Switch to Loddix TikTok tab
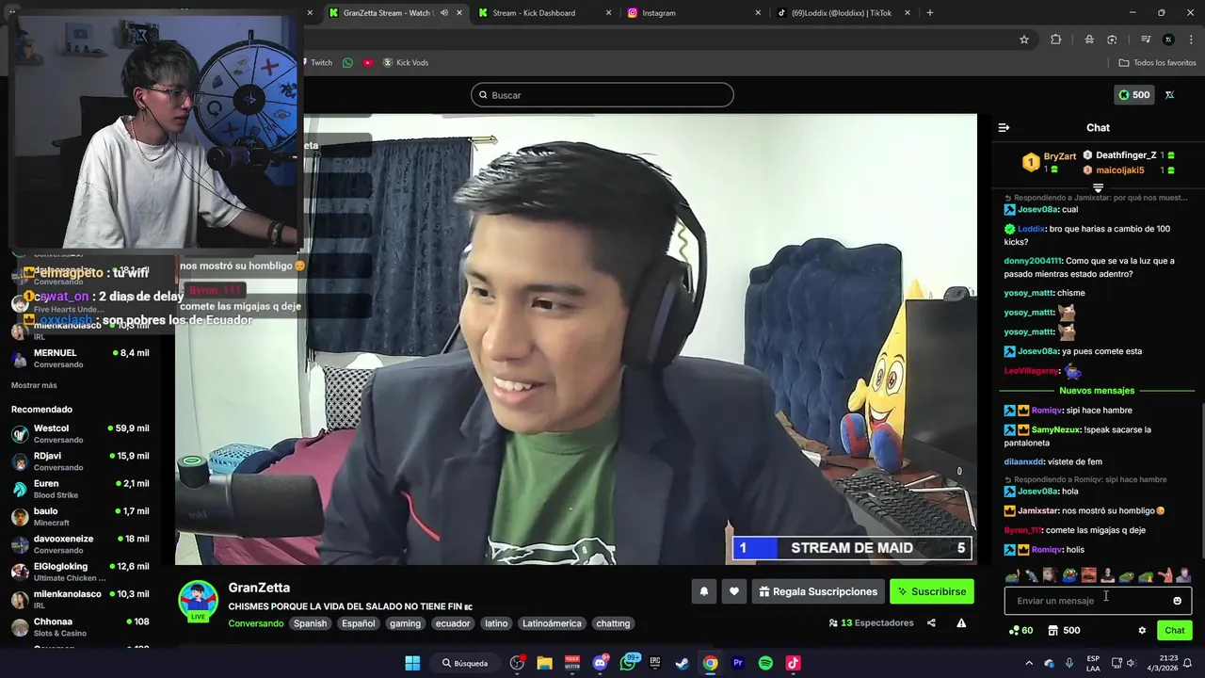The image size is (1205, 678). pos(843,13)
